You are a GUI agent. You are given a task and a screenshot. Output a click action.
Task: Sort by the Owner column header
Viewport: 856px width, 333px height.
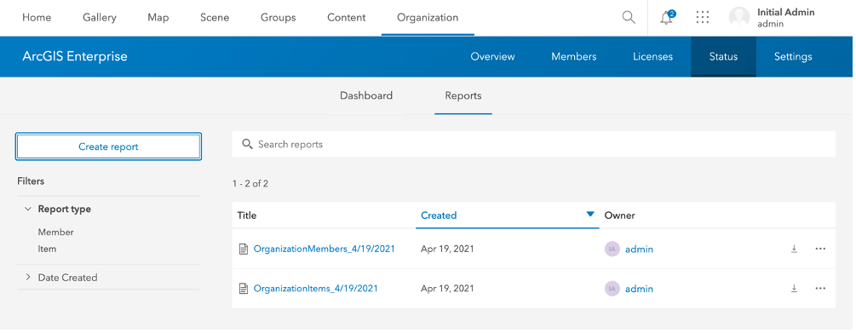click(619, 215)
